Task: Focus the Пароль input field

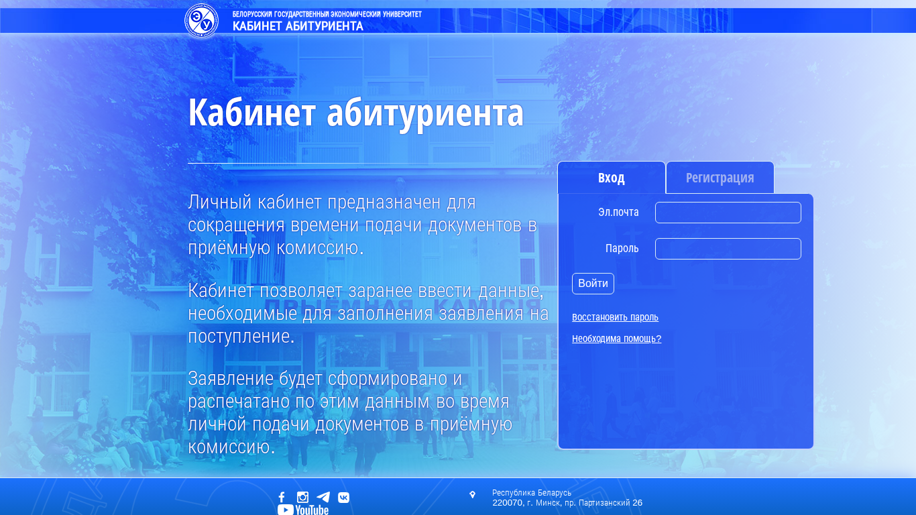Action: pos(728,249)
